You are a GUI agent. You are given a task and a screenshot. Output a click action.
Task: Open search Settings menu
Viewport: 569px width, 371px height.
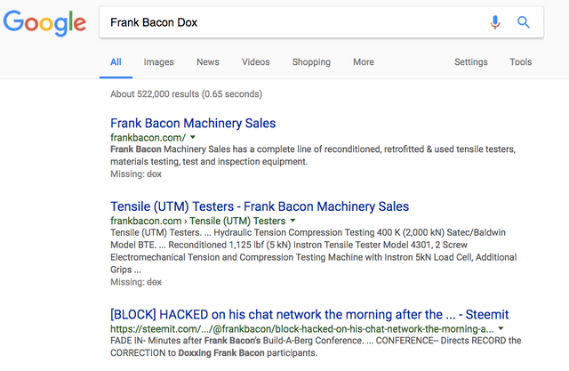pos(470,62)
